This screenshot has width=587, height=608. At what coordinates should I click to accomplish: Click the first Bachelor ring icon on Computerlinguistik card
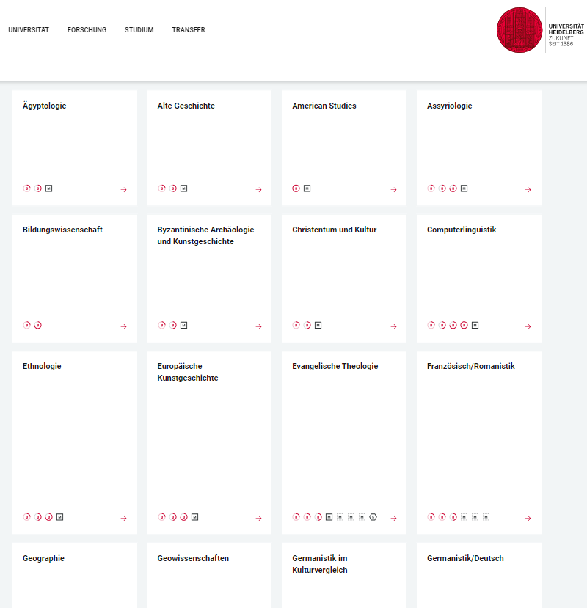[x=431, y=325]
